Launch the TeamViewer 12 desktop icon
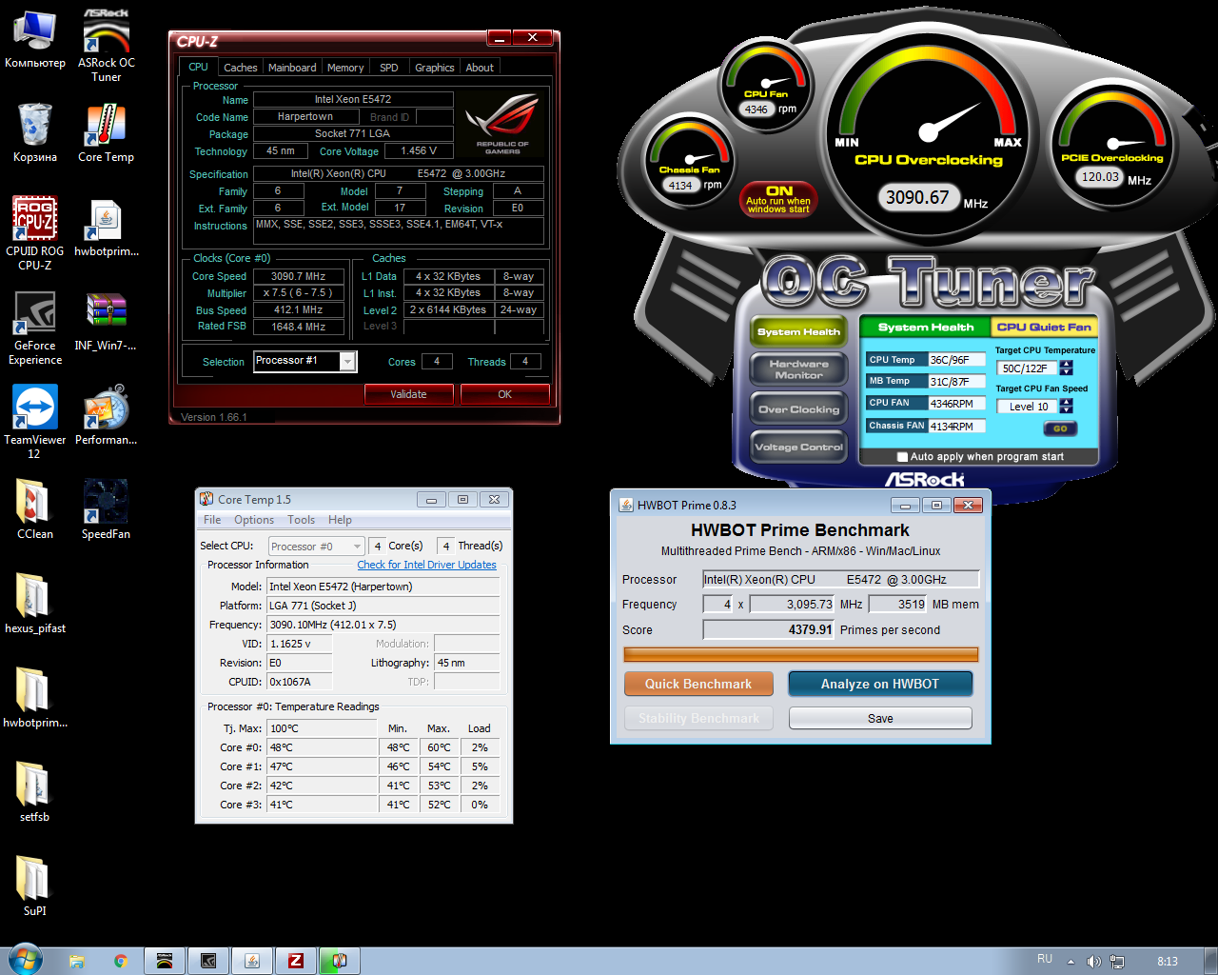1218x975 pixels. [34, 422]
